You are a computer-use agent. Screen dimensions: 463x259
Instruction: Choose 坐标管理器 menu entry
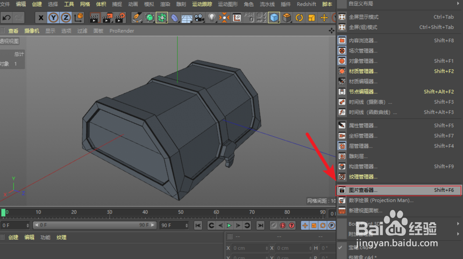399,136
